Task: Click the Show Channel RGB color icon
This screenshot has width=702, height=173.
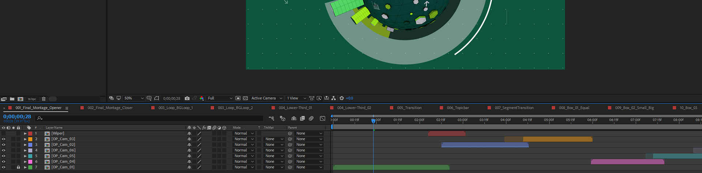Action: pos(202,98)
